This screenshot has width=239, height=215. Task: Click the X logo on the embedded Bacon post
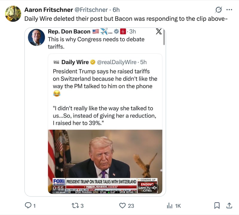(159, 31)
